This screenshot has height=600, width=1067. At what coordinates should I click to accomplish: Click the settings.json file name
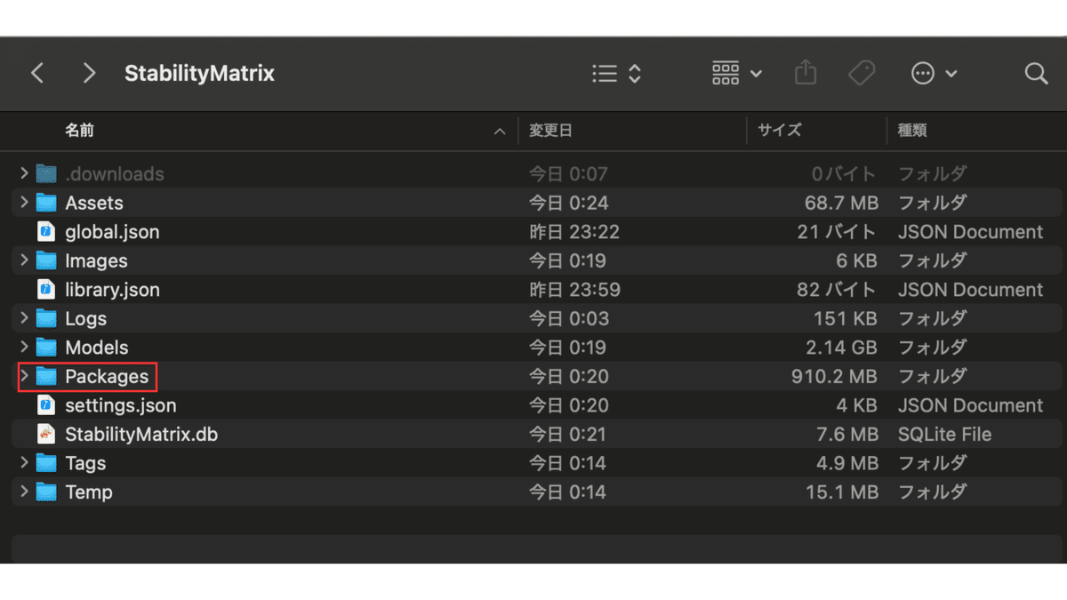coord(121,405)
